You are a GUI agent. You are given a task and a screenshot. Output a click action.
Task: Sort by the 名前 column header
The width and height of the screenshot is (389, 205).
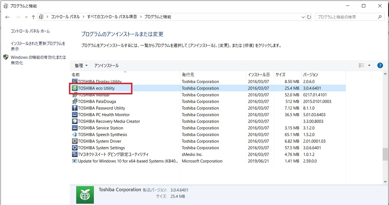125,75
